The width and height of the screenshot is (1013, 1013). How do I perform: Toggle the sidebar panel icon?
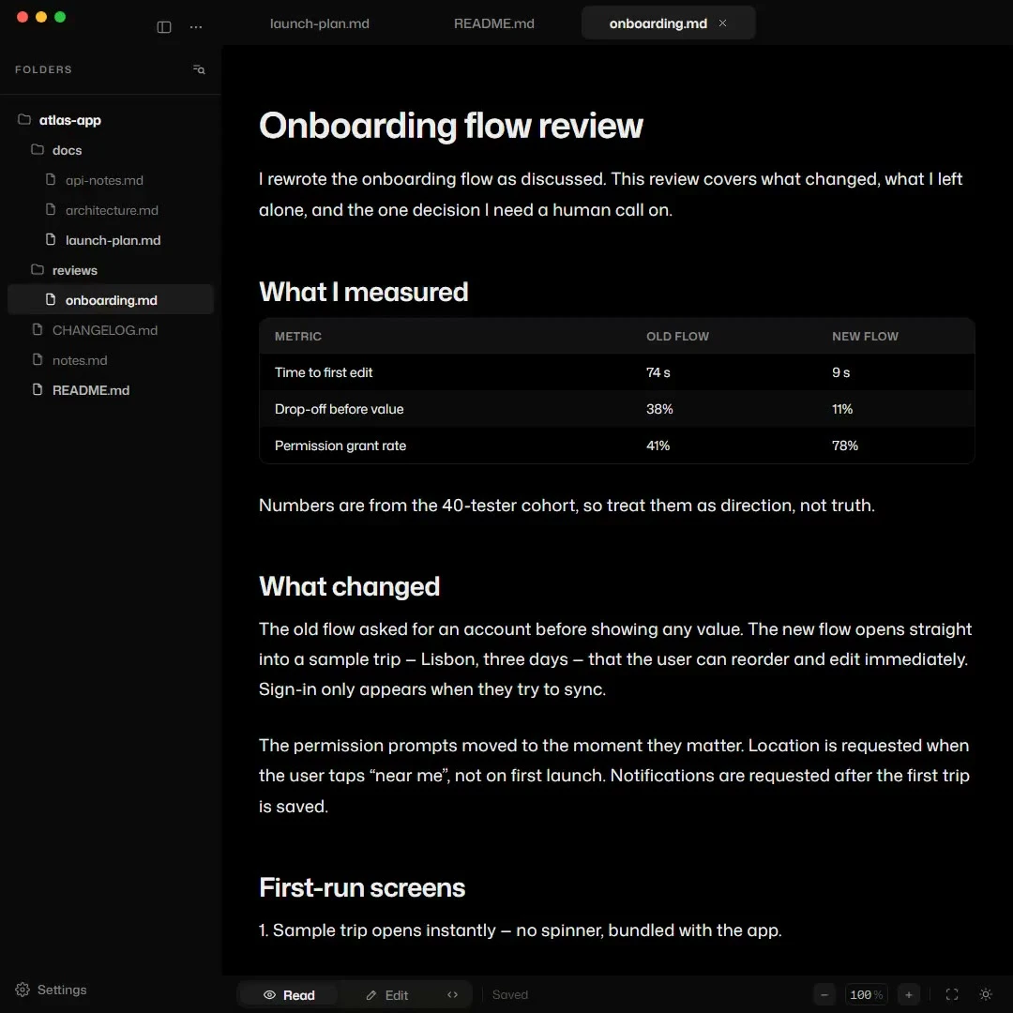click(164, 26)
